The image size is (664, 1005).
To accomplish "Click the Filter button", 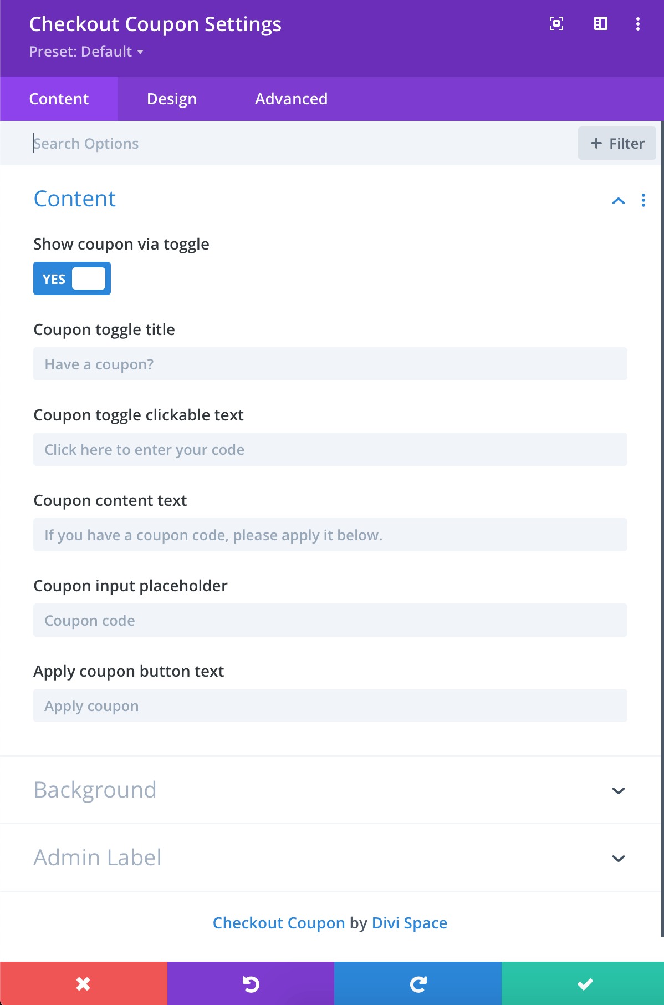I will pyautogui.click(x=617, y=143).
